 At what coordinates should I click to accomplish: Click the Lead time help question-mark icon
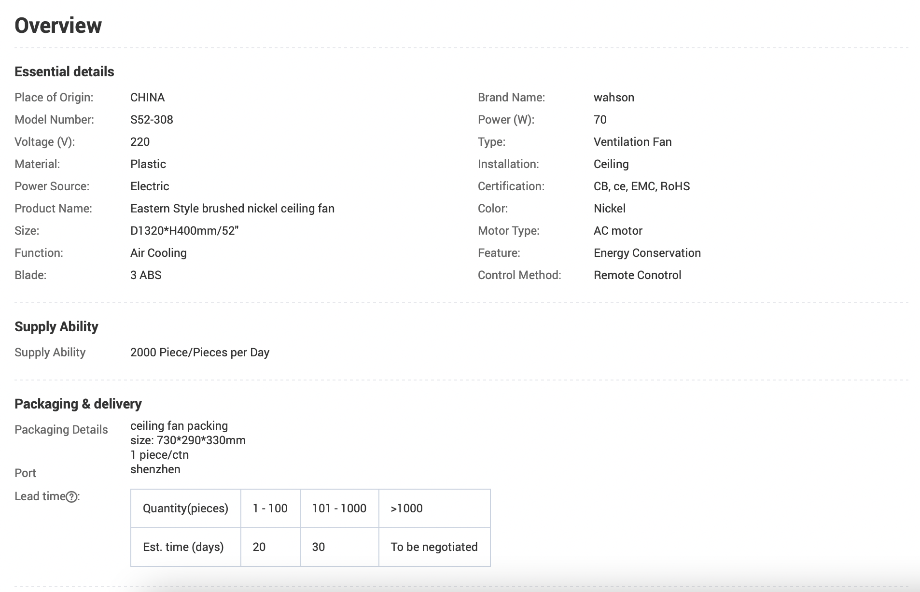(x=71, y=497)
